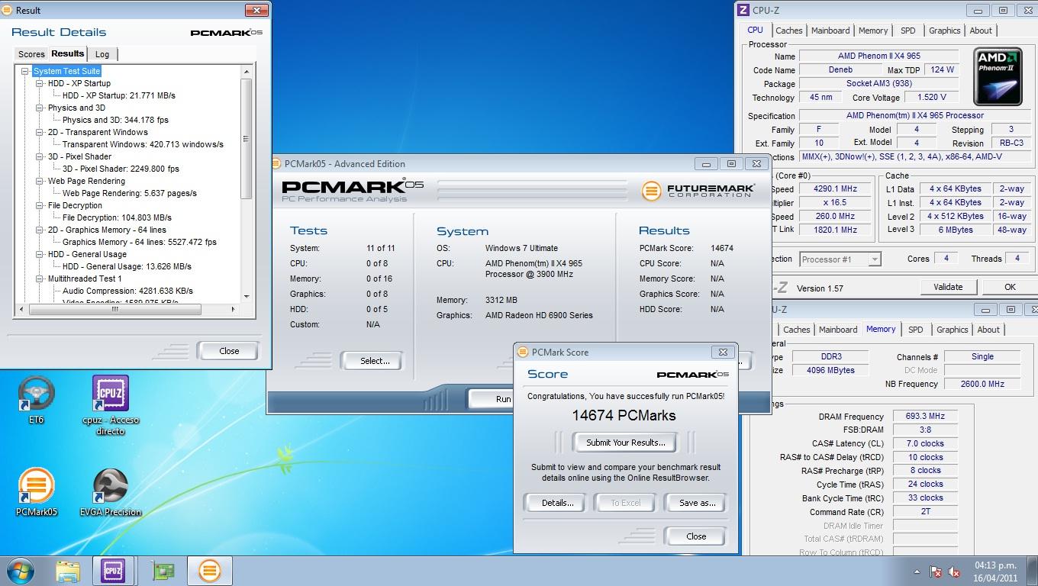Click the 4290.1 MHz core speed value
The width and height of the screenshot is (1038, 586).
click(836, 189)
